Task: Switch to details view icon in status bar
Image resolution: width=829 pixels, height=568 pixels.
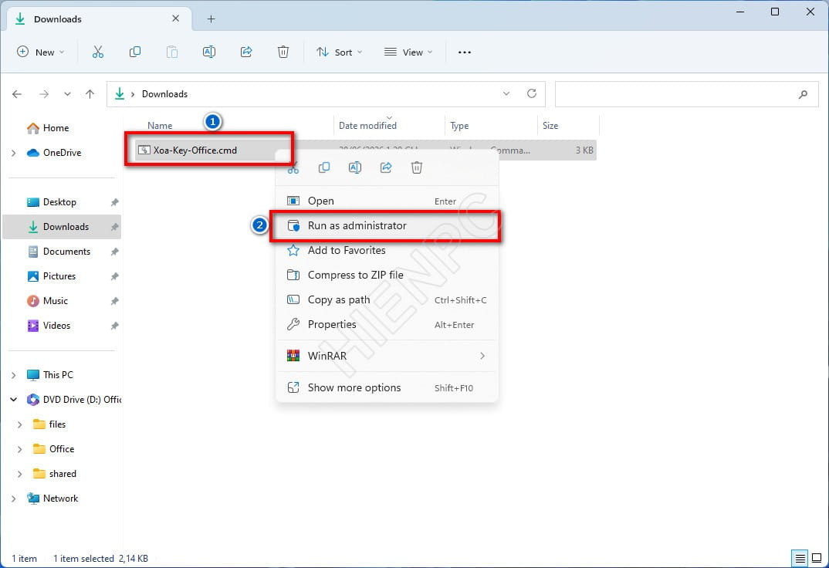Action: click(800, 558)
